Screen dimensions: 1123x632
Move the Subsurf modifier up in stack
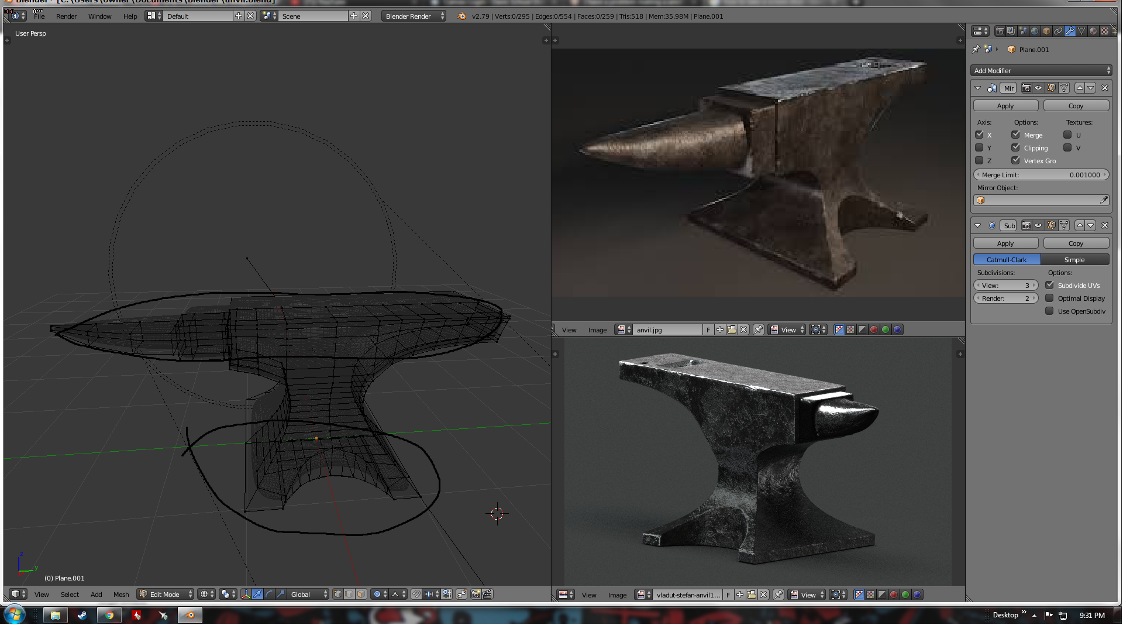point(1080,225)
